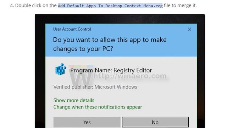Click the No button in UAC dialog
227x128 pixels.
point(155,122)
